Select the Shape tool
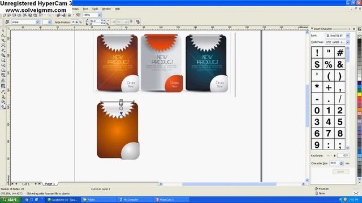362x203 pixels. [3, 35]
